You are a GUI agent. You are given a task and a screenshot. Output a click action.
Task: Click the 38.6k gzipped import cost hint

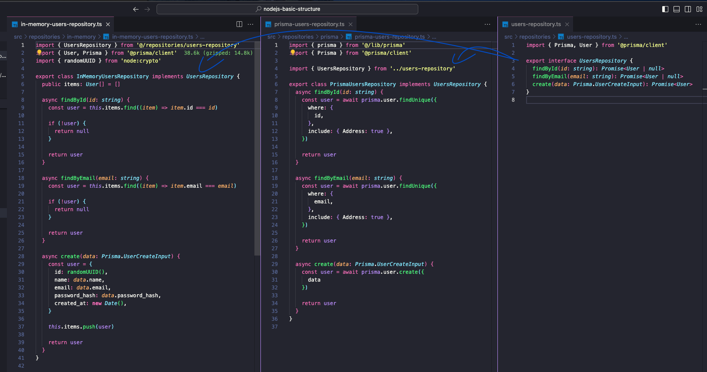(218, 53)
